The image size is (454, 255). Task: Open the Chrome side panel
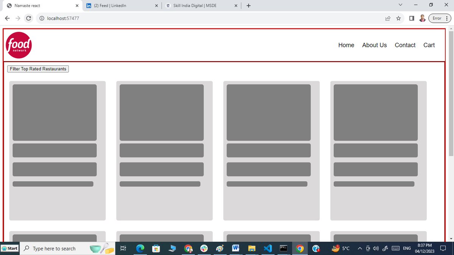412,18
